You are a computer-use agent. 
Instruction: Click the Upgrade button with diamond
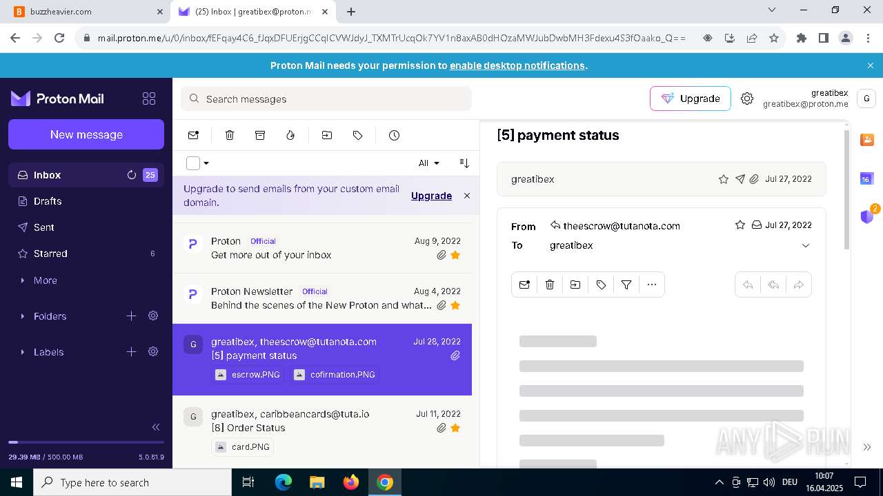click(x=690, y=99)
